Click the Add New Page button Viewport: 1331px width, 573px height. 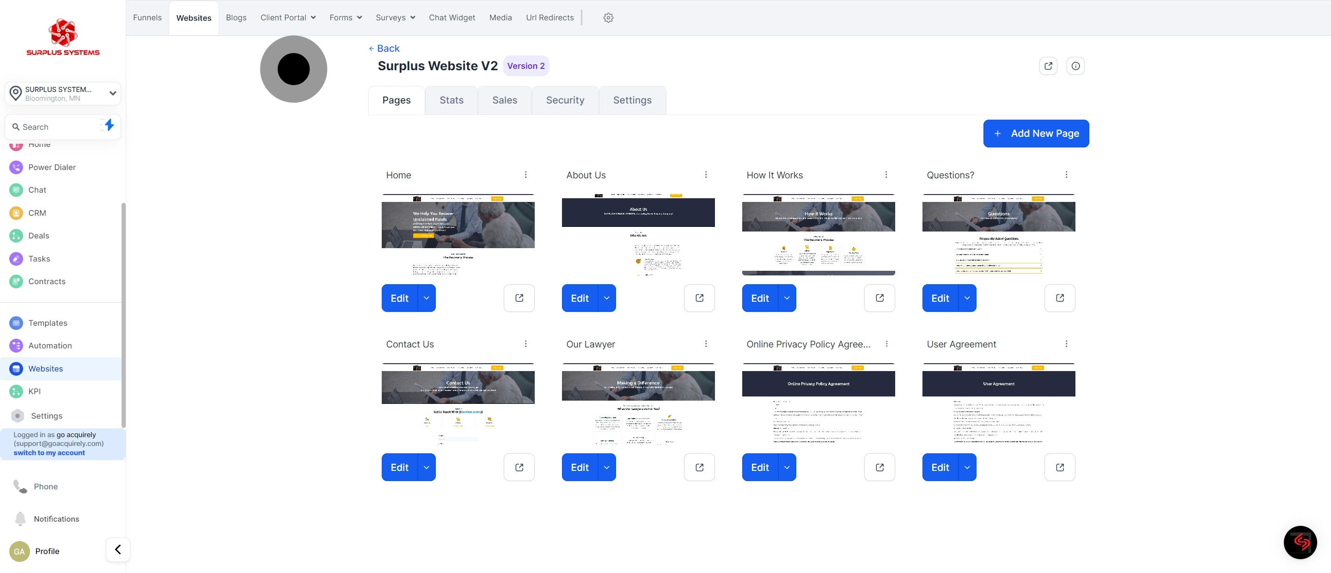[x=1035, y=133]
